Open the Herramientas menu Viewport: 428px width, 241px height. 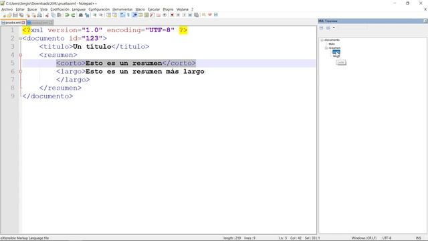122,9
